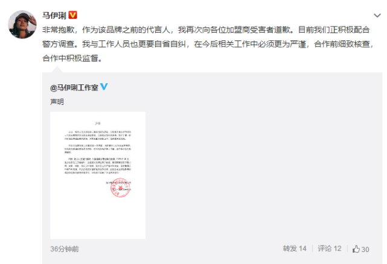Screen dimensions: 387x264
Task: Click the post text beginning 非常抱歉
Action: click(206, 30)
